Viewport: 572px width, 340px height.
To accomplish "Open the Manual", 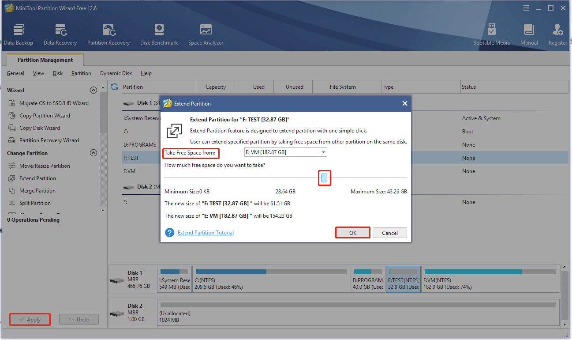I will click(529, 35).
